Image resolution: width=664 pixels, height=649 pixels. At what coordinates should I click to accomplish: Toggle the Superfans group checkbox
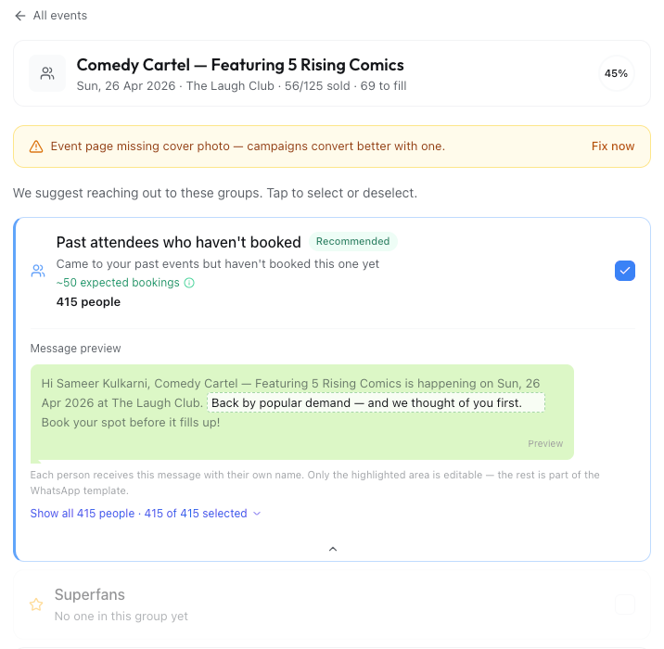(x=625, y=604)
